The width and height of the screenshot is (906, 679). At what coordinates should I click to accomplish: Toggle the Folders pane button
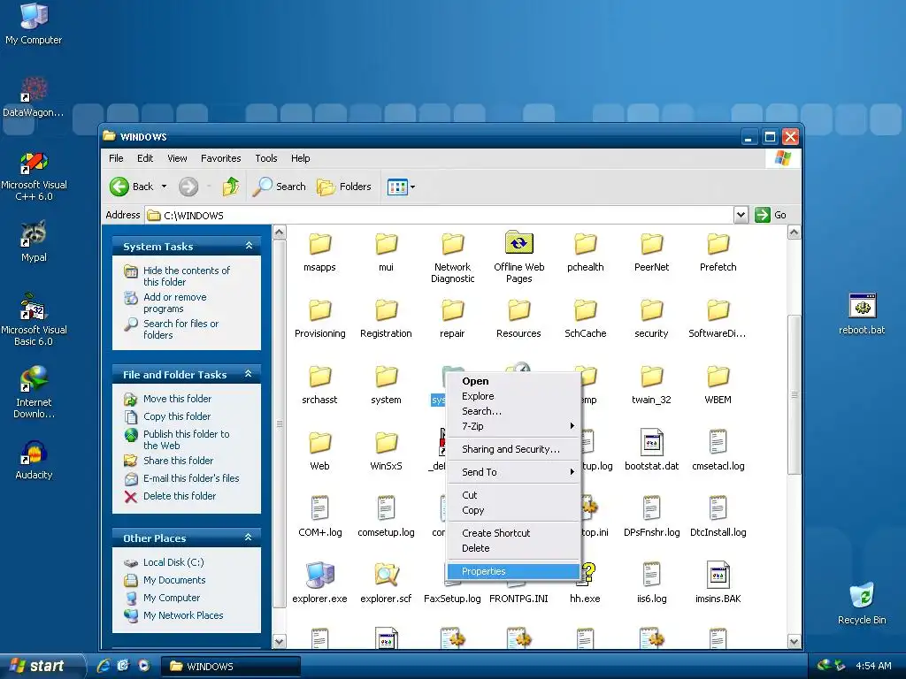pyautogui.click(x=344, y=187)
